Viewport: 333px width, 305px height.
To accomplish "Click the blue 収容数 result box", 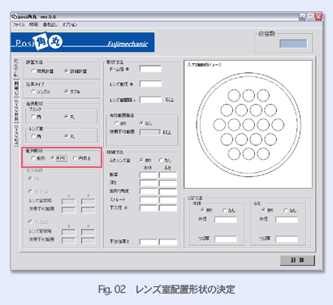I will point(293,44).
